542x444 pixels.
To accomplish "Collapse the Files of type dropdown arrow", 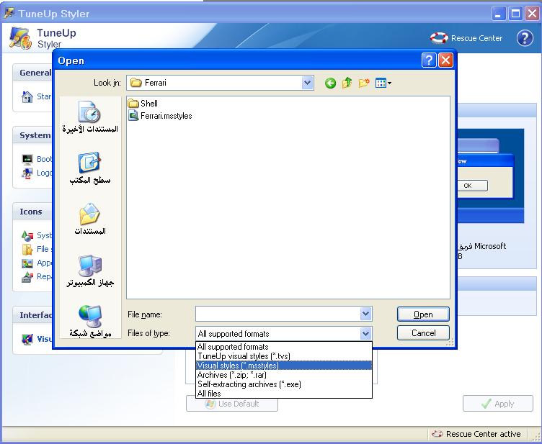I will pos(365,334).
